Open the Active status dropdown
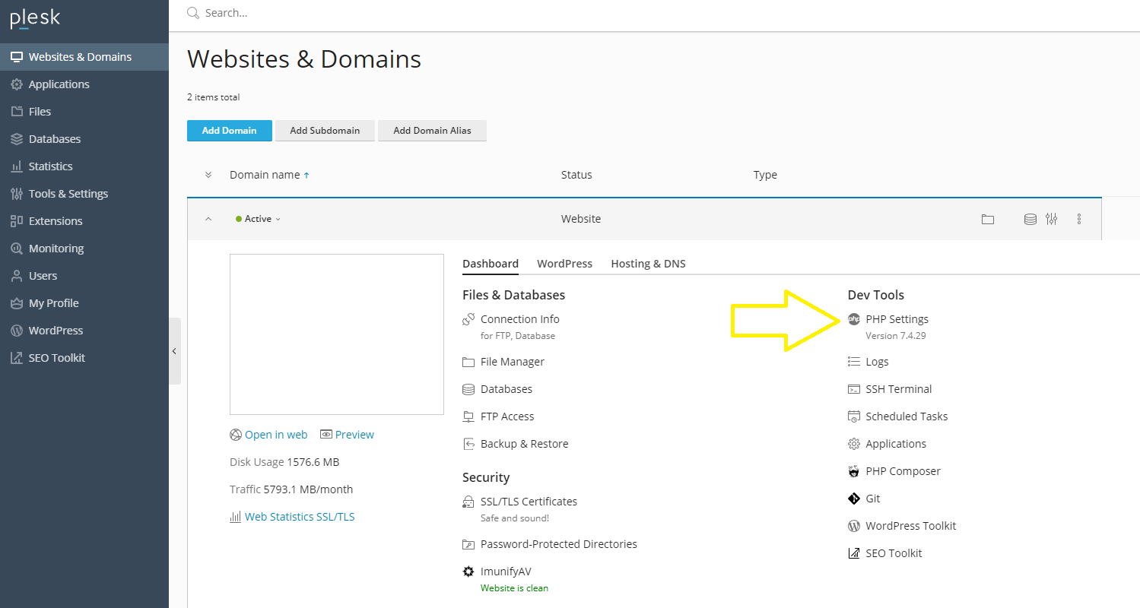 pyautogui.click(x=258, y=218)
